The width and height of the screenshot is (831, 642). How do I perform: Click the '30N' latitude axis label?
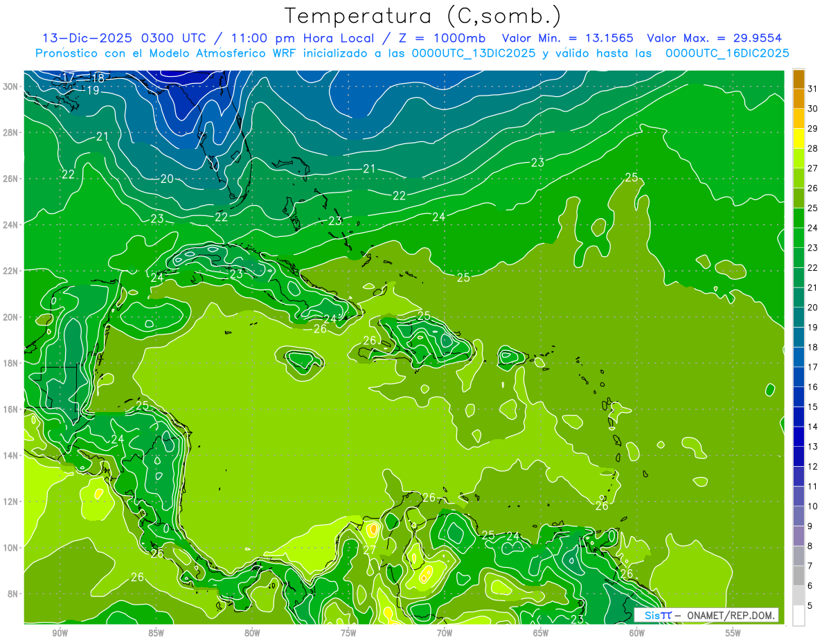10,87
